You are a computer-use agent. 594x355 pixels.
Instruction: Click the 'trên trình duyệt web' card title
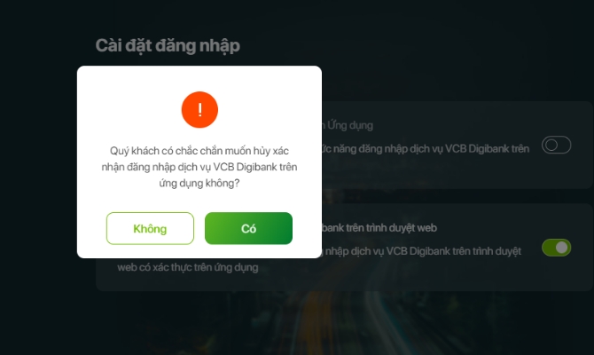point(379,228)
